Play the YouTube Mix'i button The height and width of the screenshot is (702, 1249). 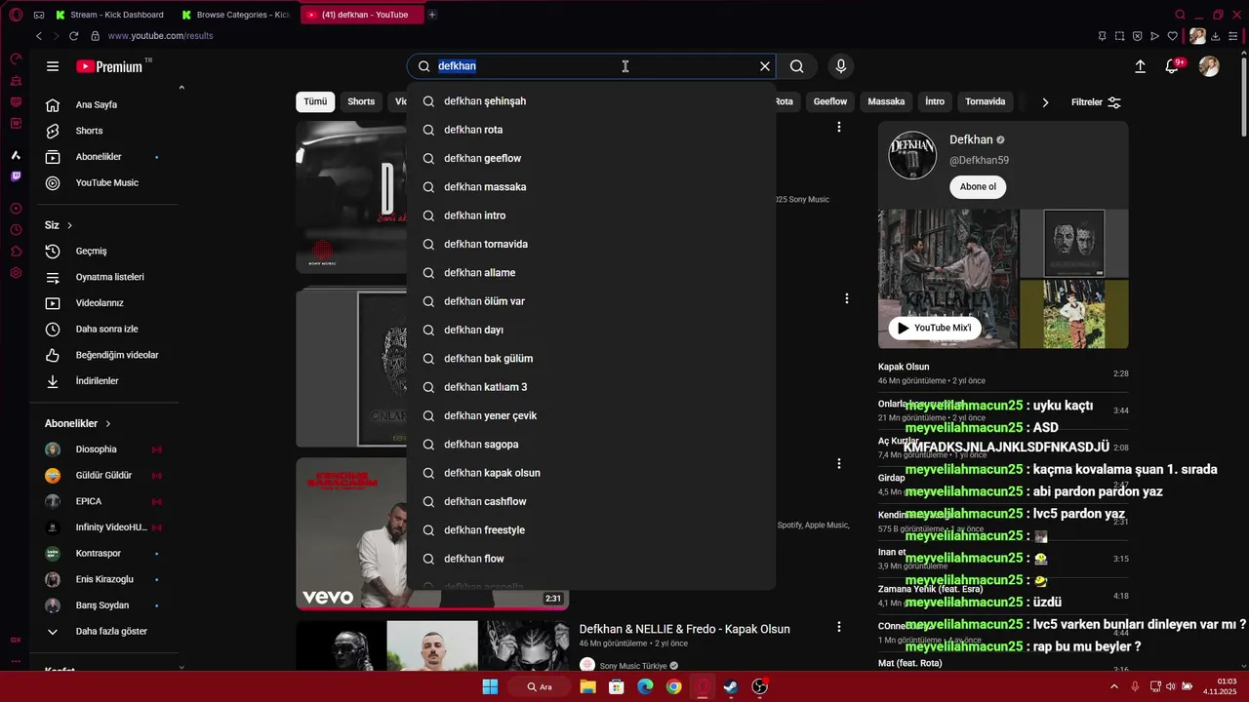click(x=935, y=328)
